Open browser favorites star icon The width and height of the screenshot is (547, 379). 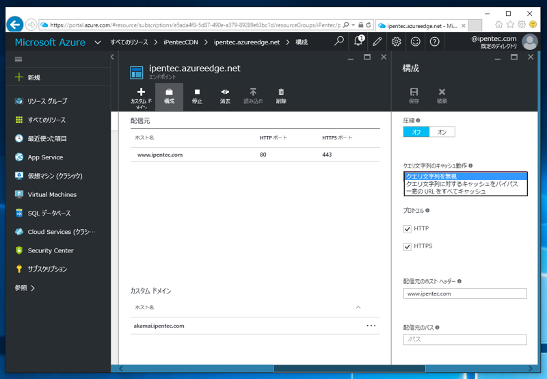click(x=510, y=25)
